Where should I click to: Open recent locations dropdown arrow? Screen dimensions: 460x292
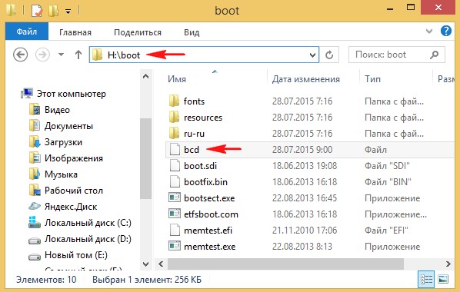[x=61, y=55]
